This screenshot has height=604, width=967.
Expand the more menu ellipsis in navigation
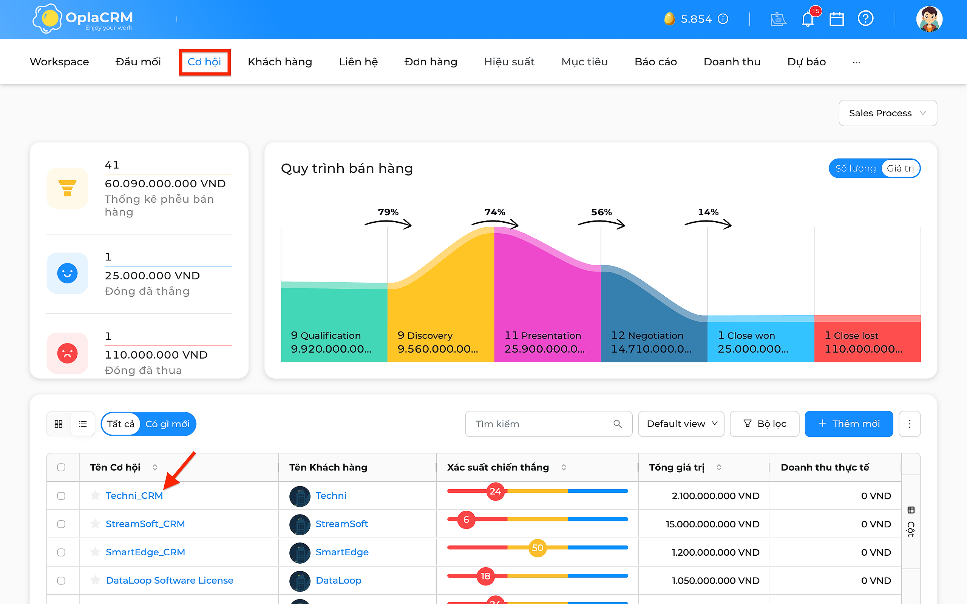click(x=856, y=62)
